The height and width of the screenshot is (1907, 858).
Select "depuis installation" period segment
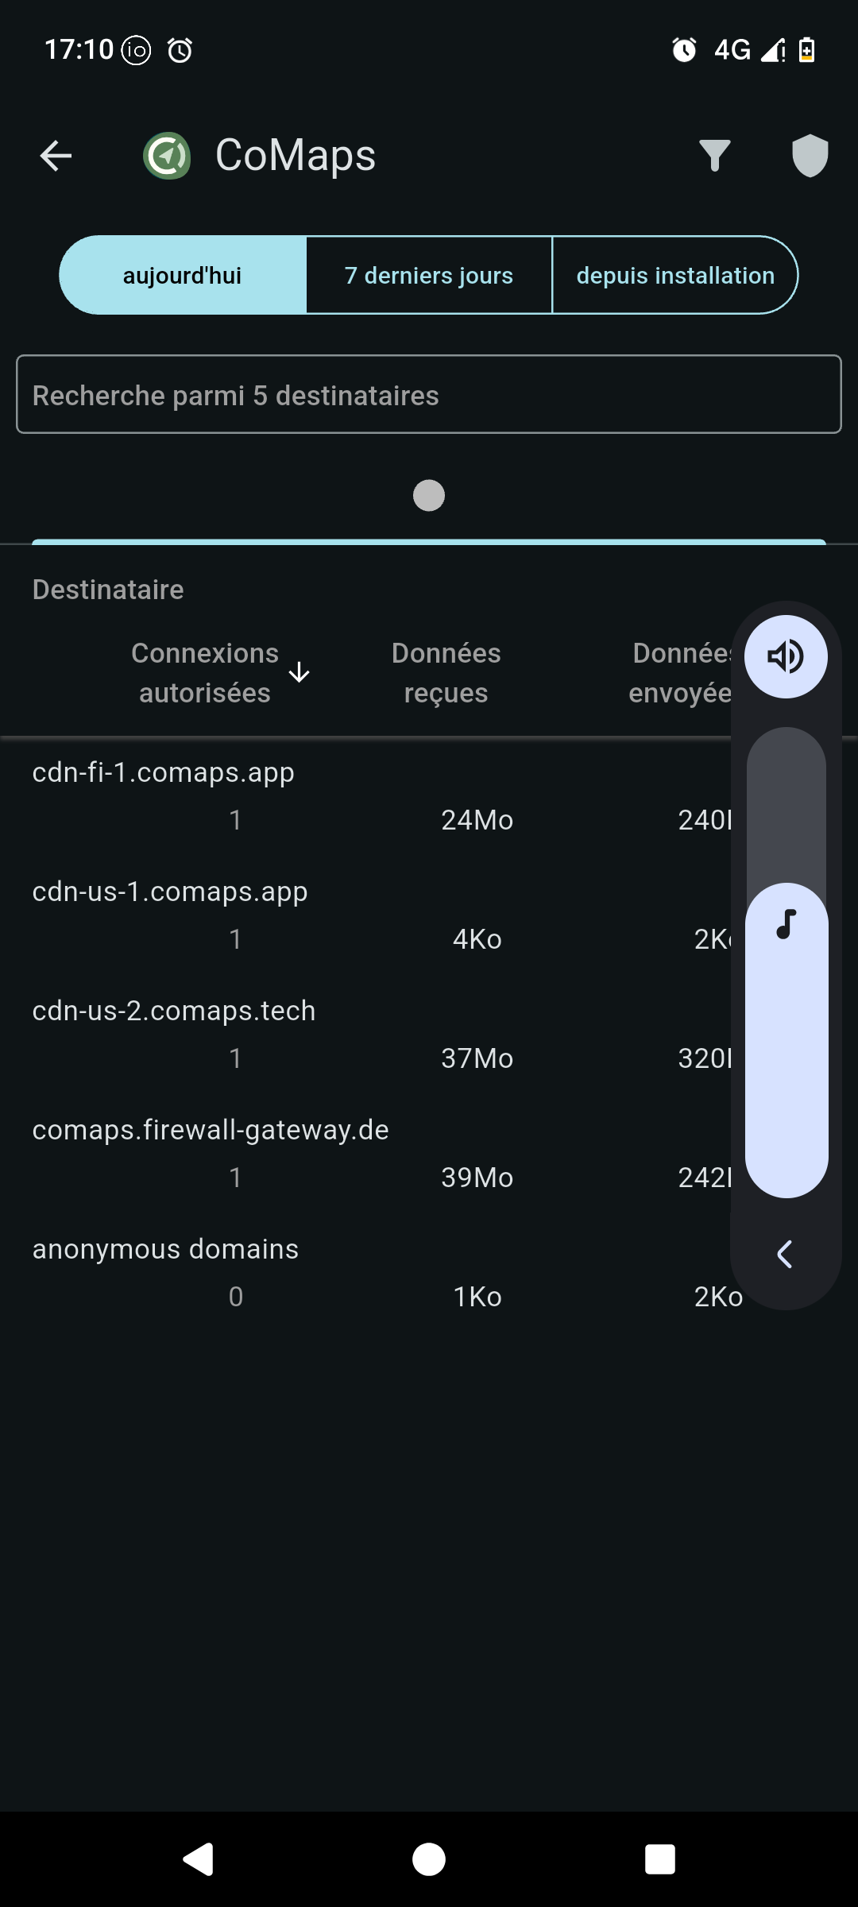675,276
